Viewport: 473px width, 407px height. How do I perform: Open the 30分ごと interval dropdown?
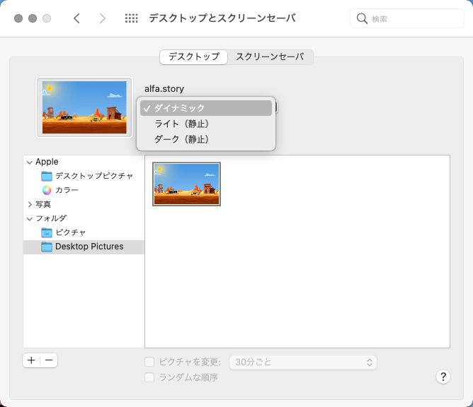pos(302,362)
